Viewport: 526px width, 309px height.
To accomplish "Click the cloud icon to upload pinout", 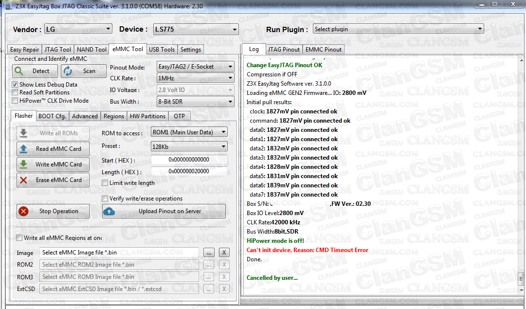I will point(109,211).
